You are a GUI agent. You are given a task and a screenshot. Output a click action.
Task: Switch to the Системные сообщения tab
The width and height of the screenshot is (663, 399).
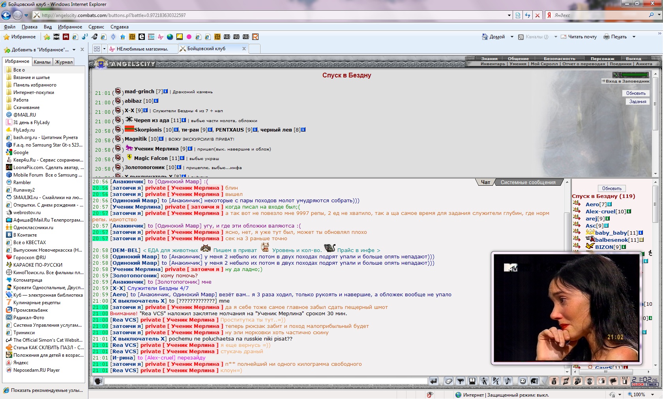point(528,183)
